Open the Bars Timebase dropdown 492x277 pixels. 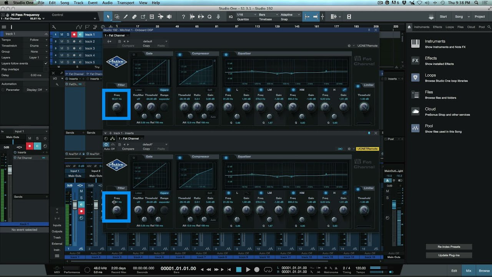click(268, 15)
